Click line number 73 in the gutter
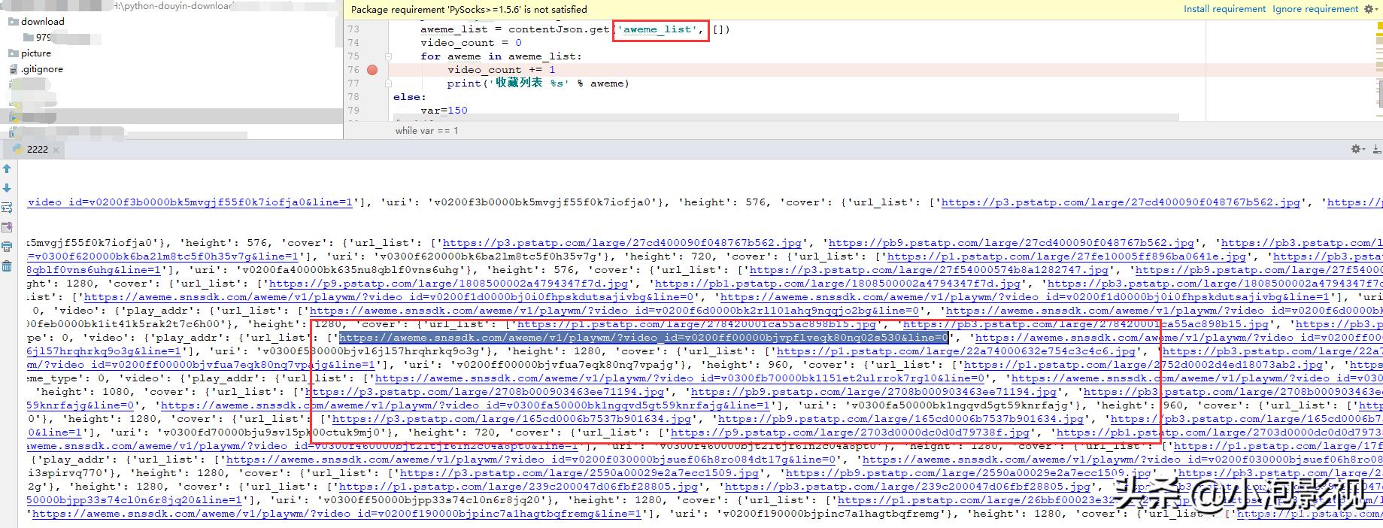The height and width of the screenshot is (528, 1383). pyautogui.click(x=353, y=29)
